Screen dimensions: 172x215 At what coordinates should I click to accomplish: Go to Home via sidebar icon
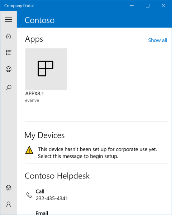tap(9, 36)
